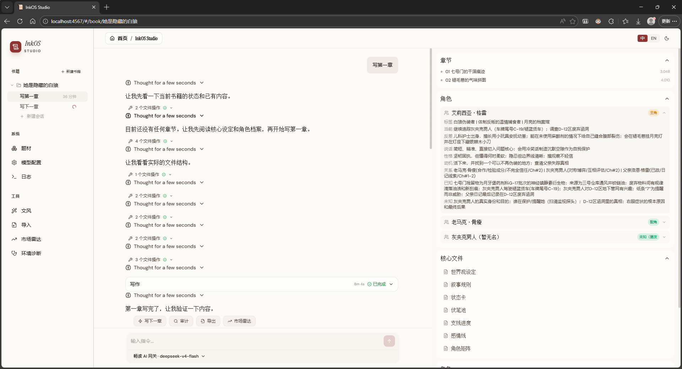
Task: Click the InkOS Studio logo icon
Action: tap(16, 46)
